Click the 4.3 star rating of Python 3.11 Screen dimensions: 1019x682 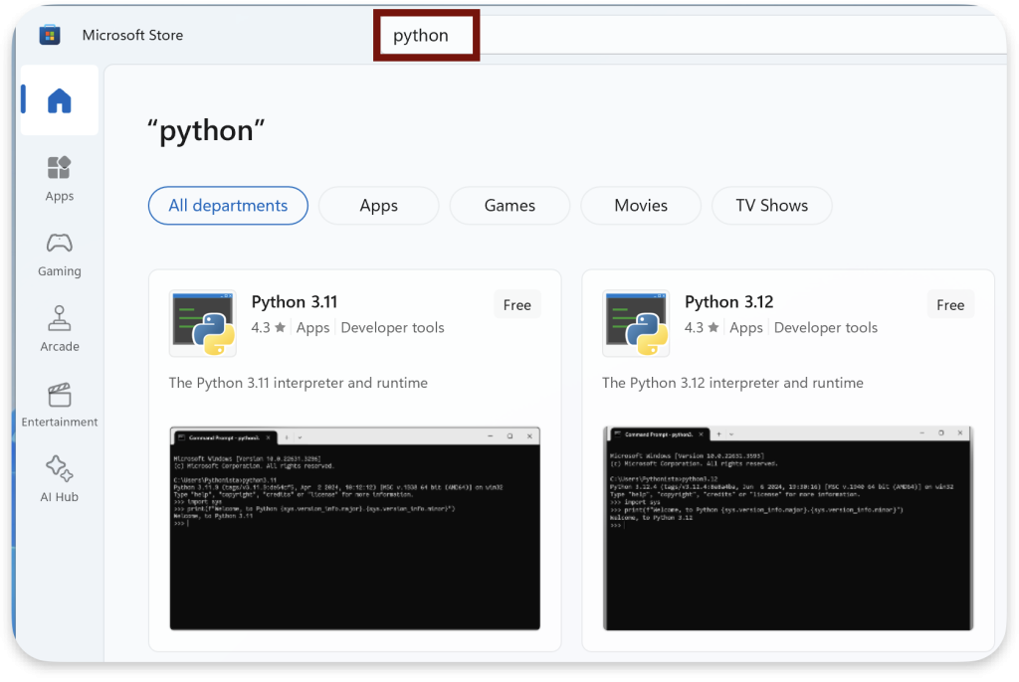point(269,327)
